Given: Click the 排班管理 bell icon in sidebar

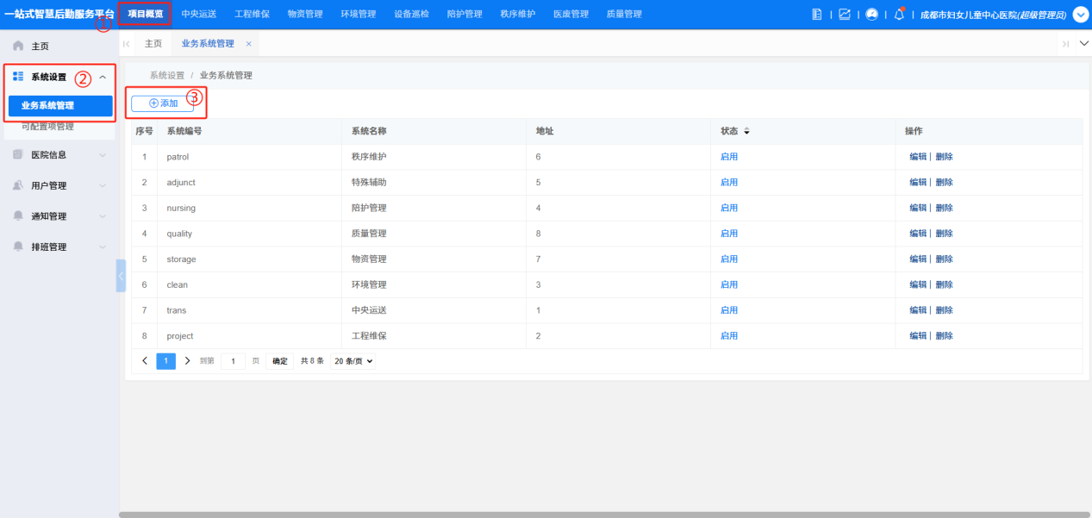Looking at the screenshot, I should pos(18,247).
